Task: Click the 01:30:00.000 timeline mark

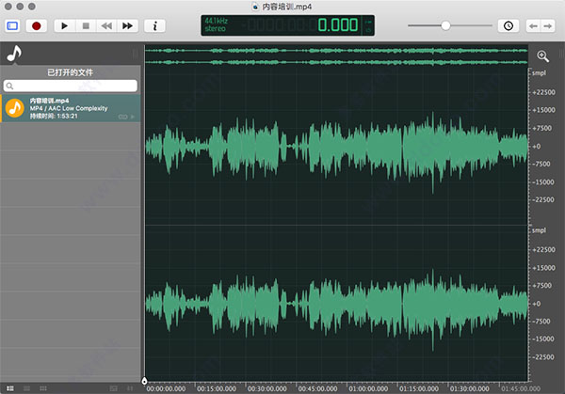Action: click(470, 388)
